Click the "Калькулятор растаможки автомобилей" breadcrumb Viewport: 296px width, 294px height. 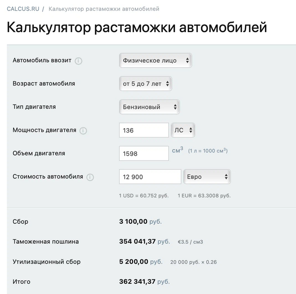tap(104, 9)
